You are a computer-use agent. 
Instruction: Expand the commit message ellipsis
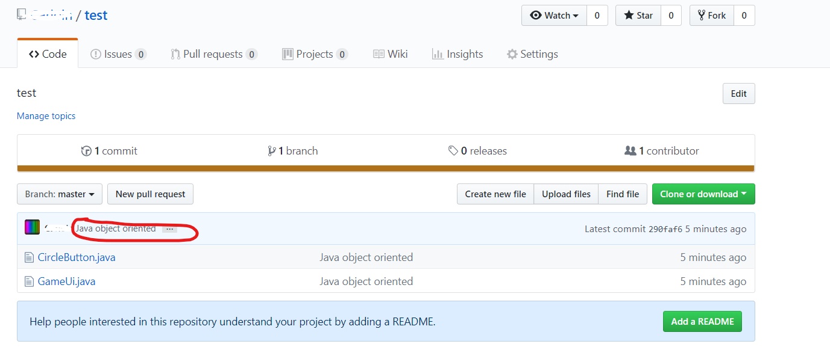170,229
